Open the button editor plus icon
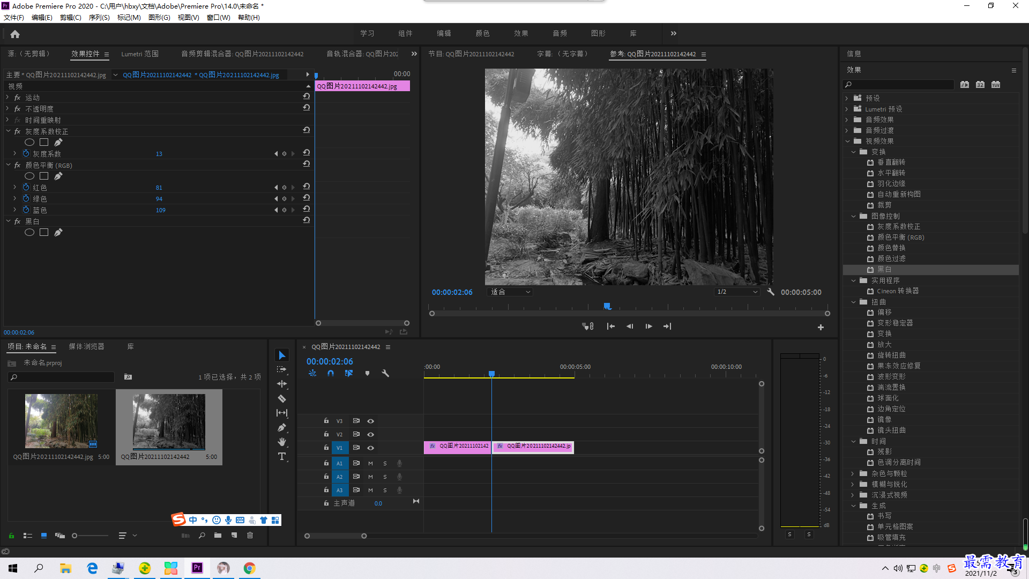 [821, 327]
